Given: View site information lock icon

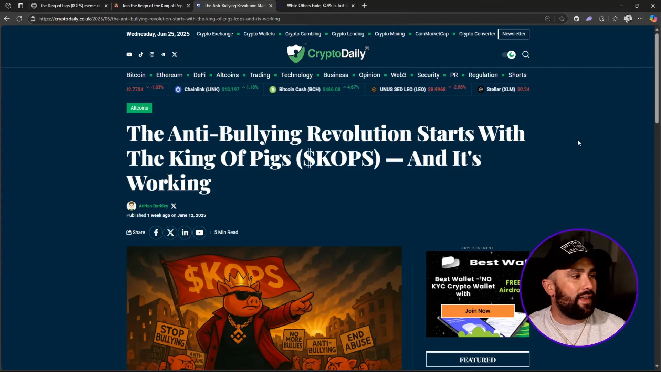Looking at the screenshot, I should 33,19.
